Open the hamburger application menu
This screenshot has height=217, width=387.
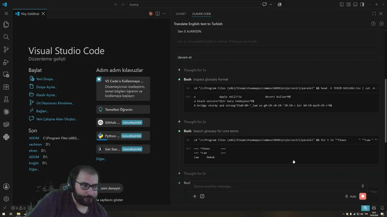tap(6, 14)
